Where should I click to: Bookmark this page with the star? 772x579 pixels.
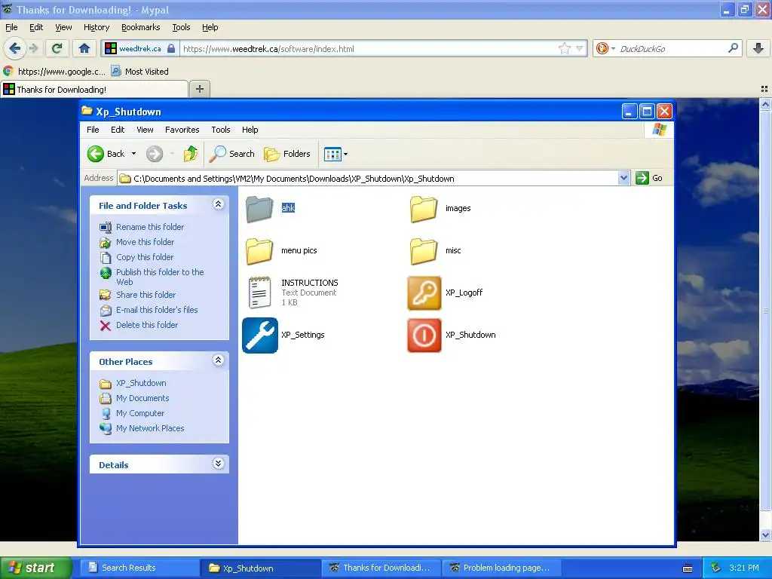coord(564,48)
